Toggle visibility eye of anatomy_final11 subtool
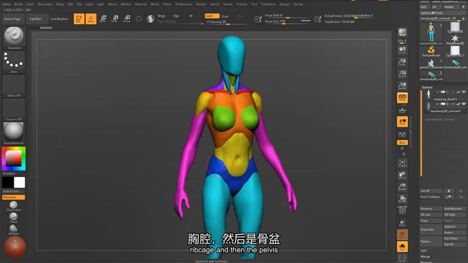 464,92
